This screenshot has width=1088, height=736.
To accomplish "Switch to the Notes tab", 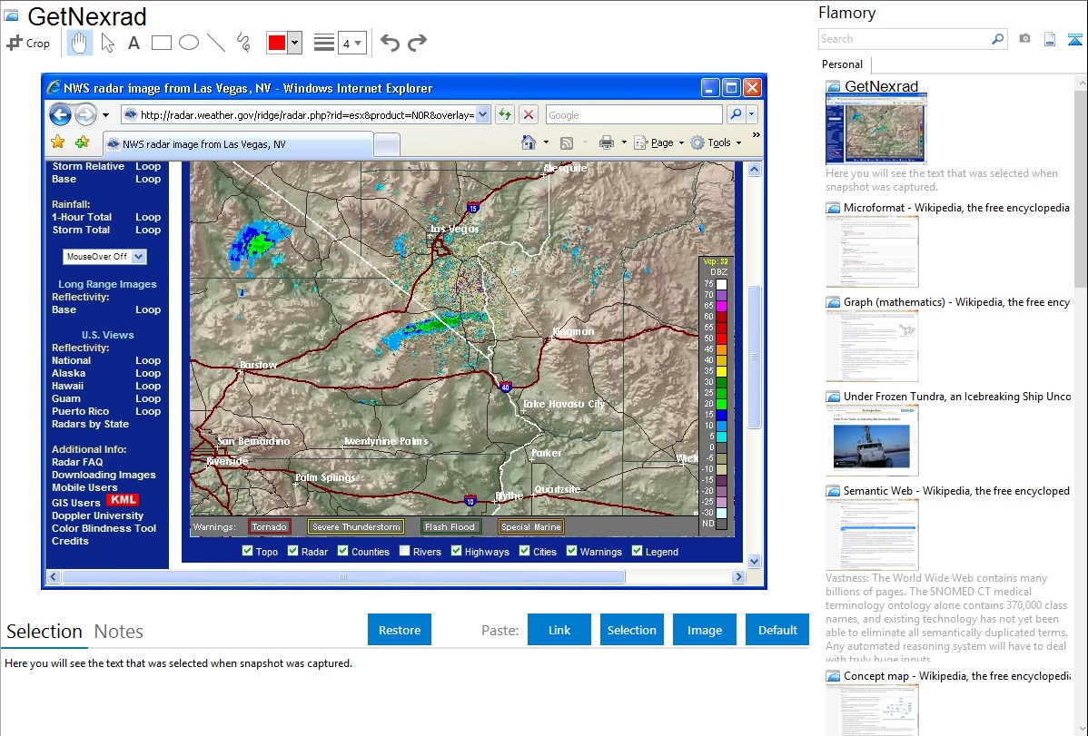I will click(x=118, y=632).
